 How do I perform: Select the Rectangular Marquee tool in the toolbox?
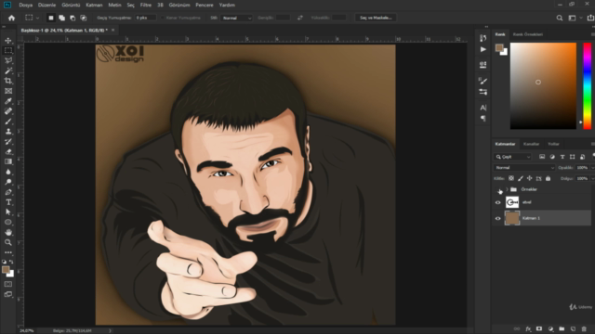pos(8,50)
